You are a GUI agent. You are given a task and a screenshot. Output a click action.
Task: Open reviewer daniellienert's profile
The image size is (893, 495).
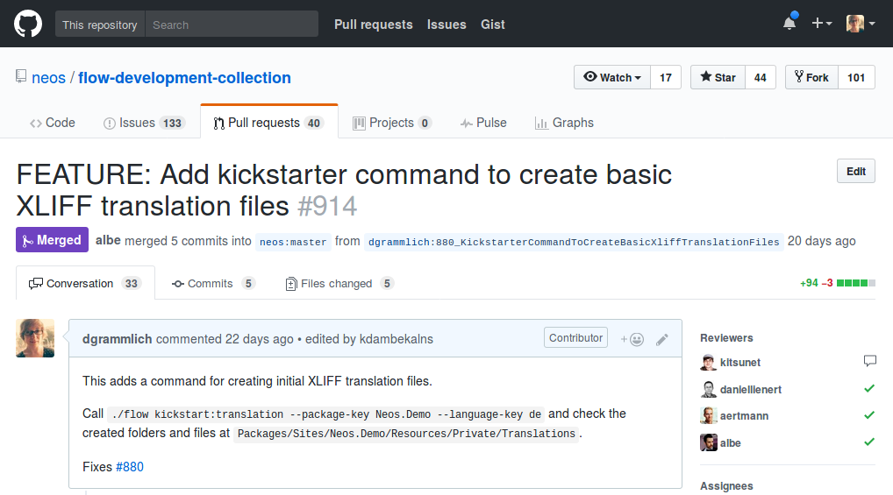point(751,390)
